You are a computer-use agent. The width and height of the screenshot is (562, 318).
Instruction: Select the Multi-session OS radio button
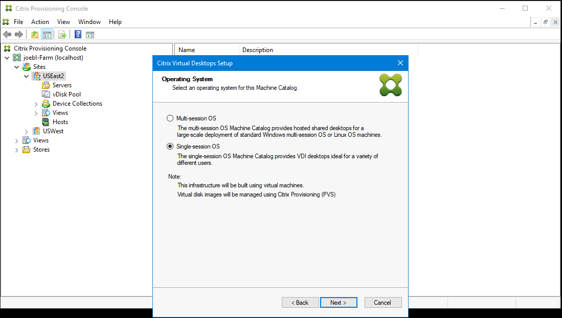[x=169, y=118]
